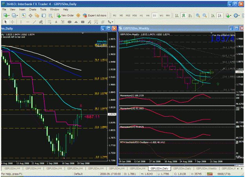
Task: Switch chart to M15 timeframe
Action: click(x=128, y=15)
